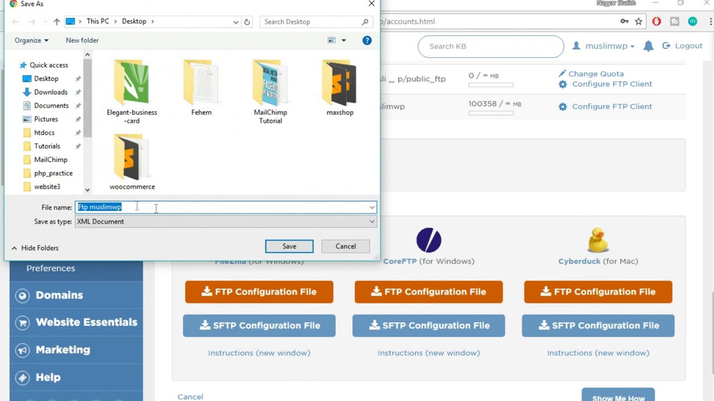Click the Cyberduck duck icon
The height and width of the screenshot is (401, 714).
pos(598,241)
